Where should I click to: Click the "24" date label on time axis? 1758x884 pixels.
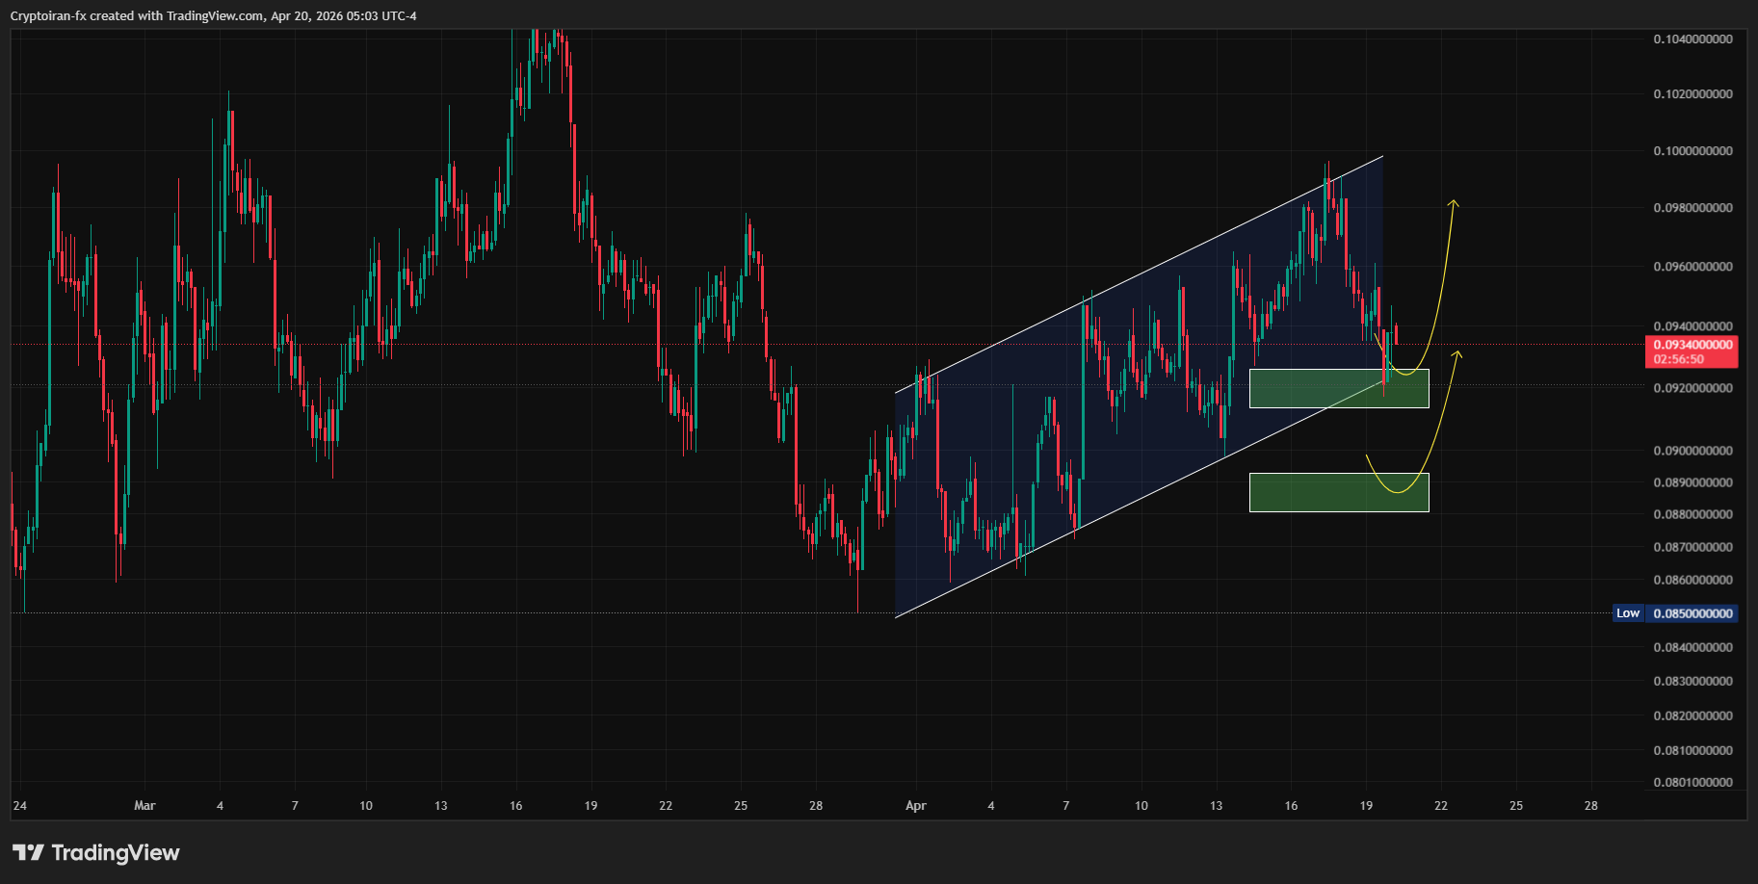click(20, 806)
